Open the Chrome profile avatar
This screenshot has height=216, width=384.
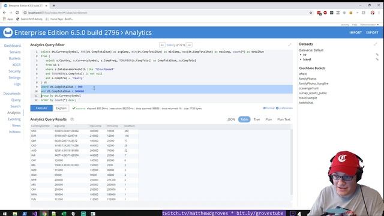click(x=372, y=13)
